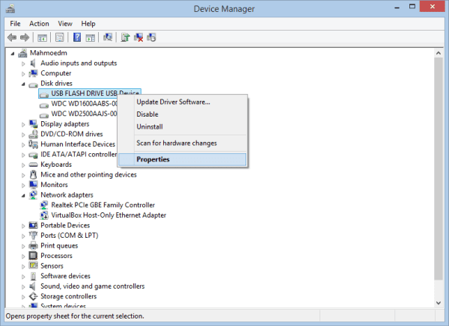The width and height of the screenshot is (449, 326).
Task: Expand the Computer node arrow
Action: pyautogui.click(x=23, y=74)
